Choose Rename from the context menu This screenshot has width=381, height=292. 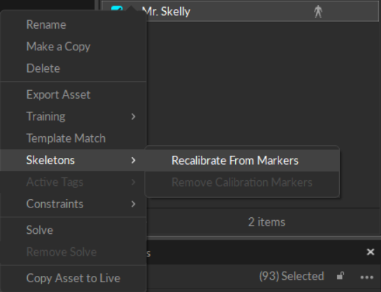click(x=46, y=24)
